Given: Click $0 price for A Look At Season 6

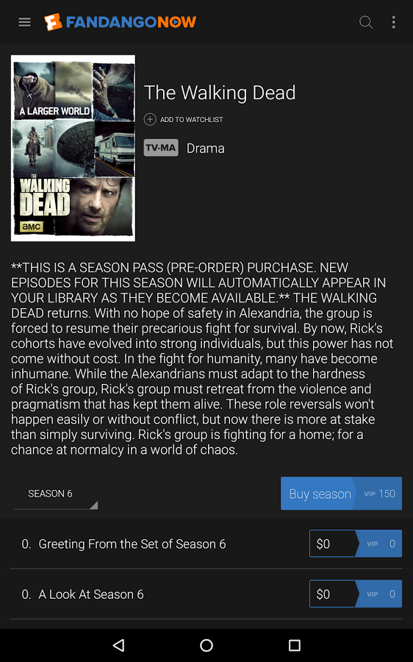Looking at the screenshot, I should tap(334, 594).
